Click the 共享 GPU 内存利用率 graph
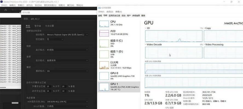The width and height of the screenshot is (243, 109). [194, 83]
